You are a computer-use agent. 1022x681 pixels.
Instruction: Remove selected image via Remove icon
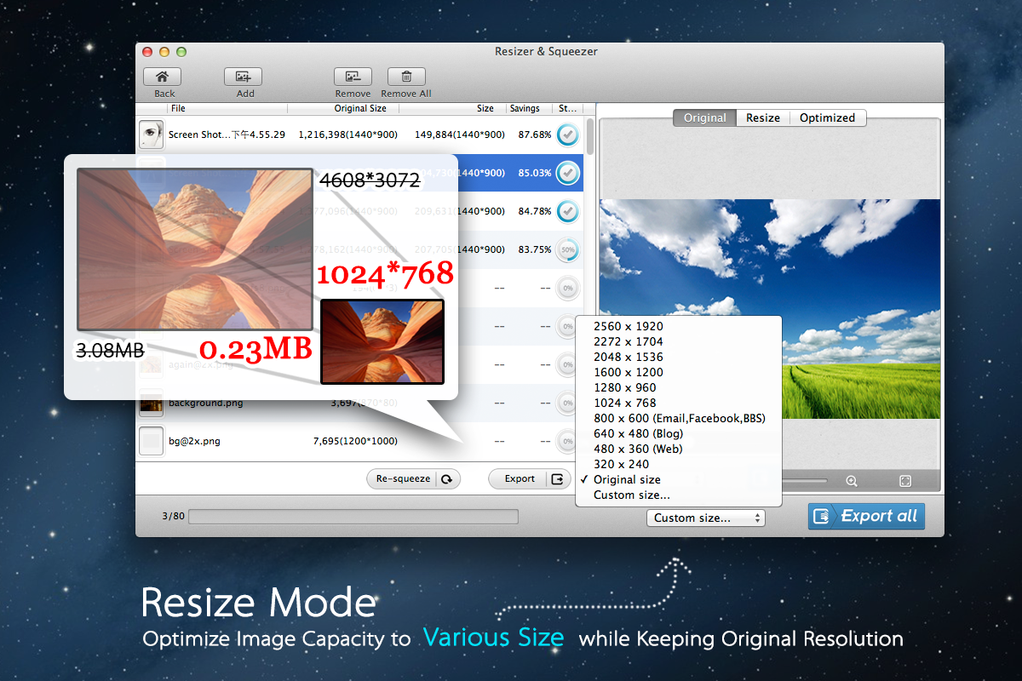(x=353, y=77)
